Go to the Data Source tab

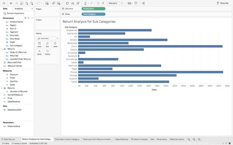8,139
